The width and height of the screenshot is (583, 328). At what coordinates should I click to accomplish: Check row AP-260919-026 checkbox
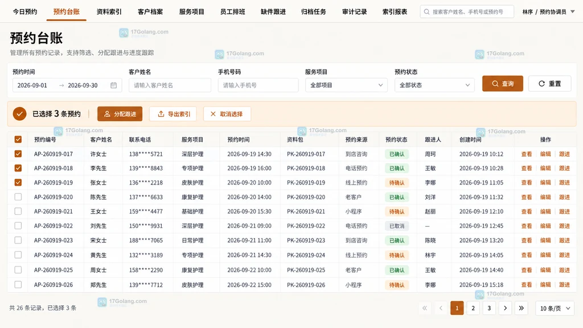pos(18,285)
